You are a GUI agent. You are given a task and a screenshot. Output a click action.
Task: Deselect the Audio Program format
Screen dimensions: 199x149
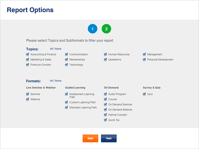tap(105, 94)
